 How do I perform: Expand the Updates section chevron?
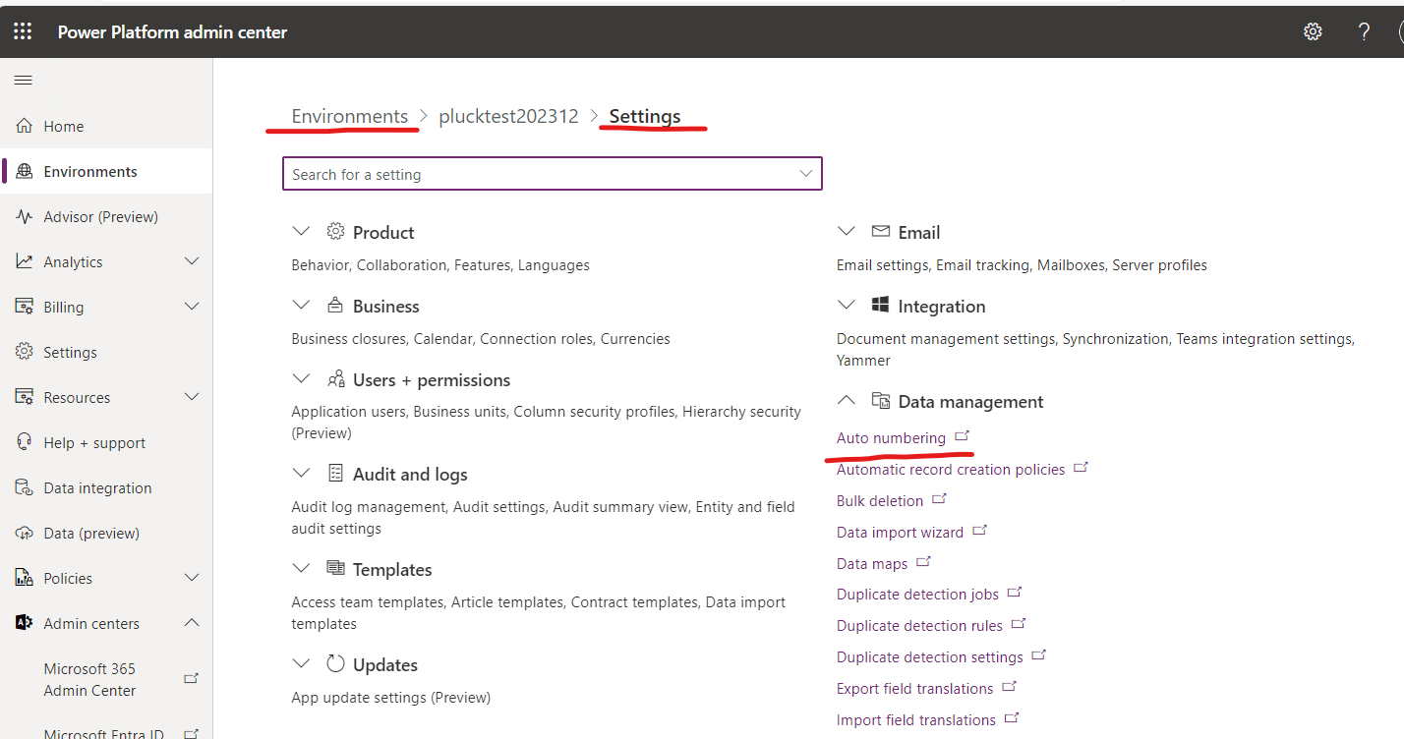click(301, 664)
